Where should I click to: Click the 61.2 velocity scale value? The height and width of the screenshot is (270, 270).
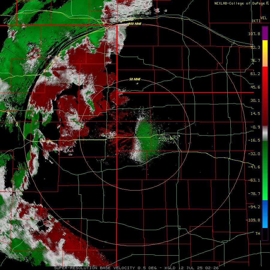(255, 74)
